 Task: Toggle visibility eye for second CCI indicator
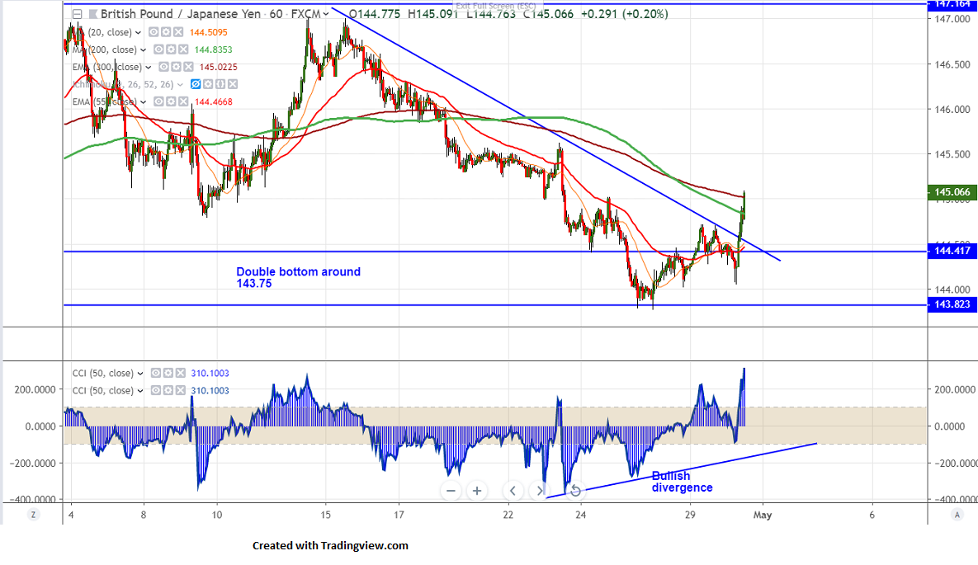(156, 390)
